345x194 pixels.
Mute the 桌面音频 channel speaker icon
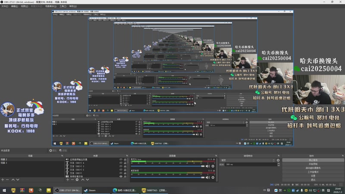click(x=207, y=177)
